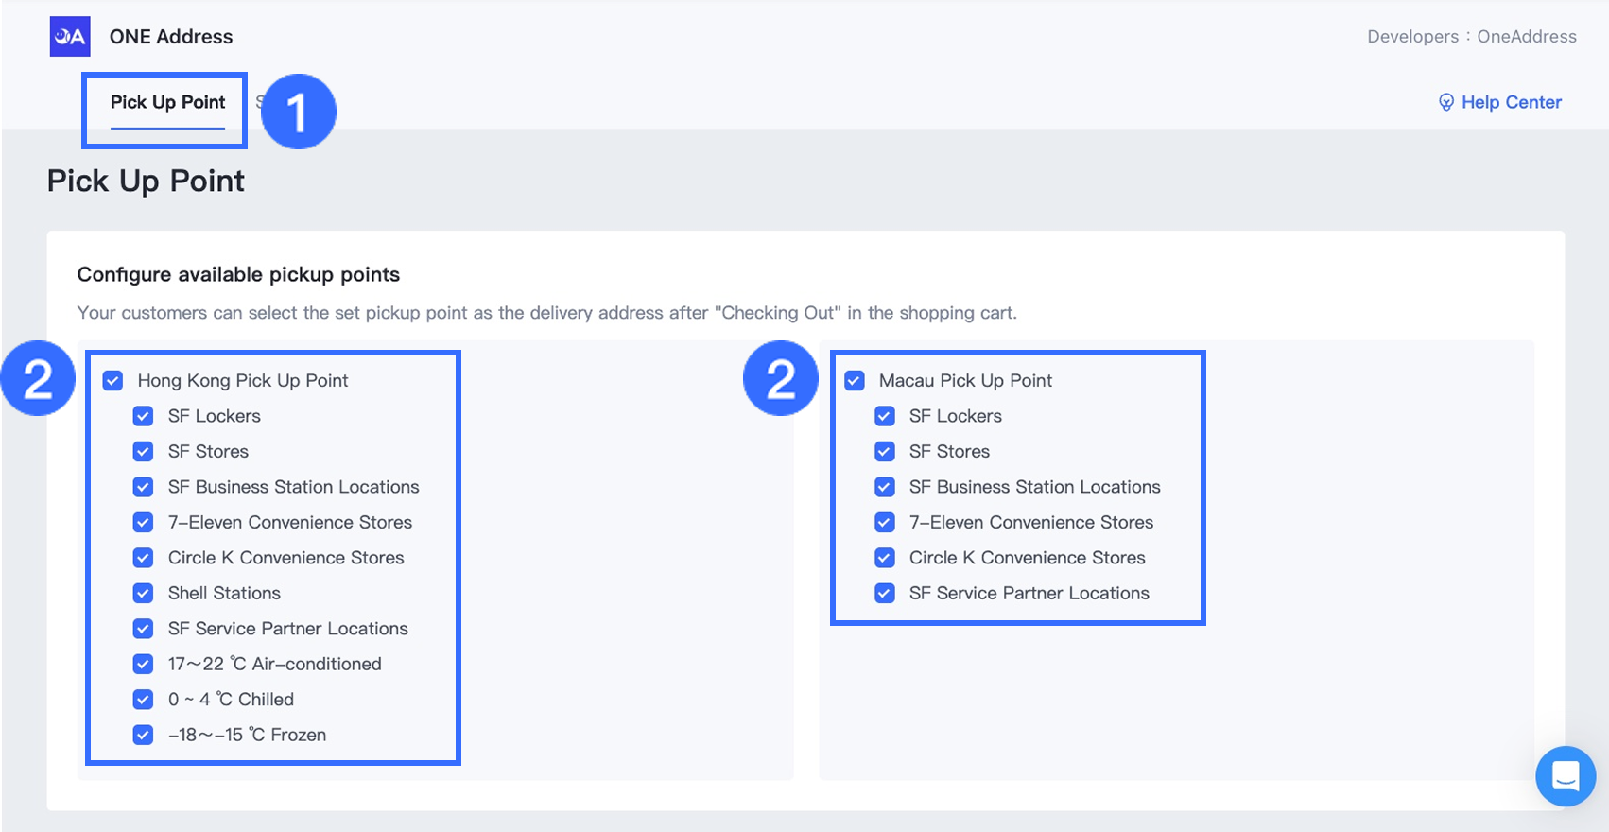Uncheck Hong Kong 7-Eleven Convenience Stores

click(x=144, y=523)
